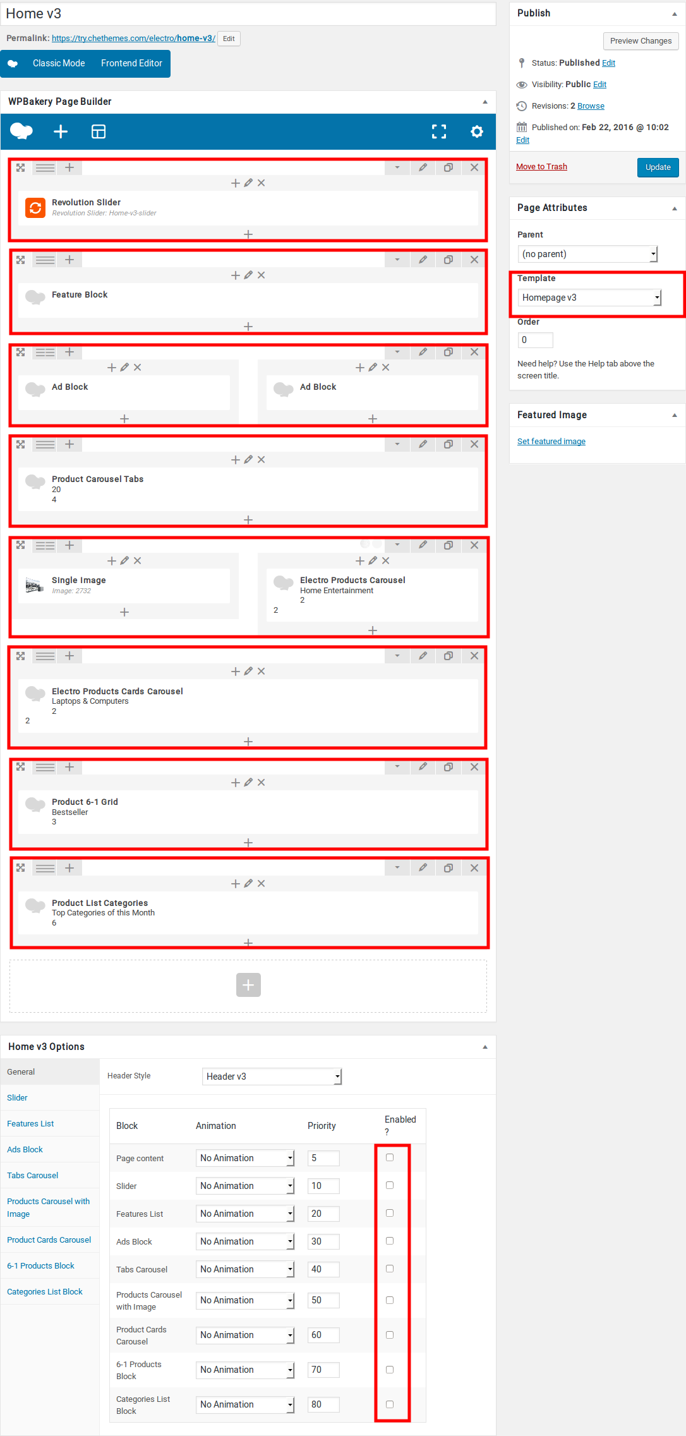Click large plus button to add new row
Image resolution: width=686 pixels, height=1436 pixels.
coord(248,984)
